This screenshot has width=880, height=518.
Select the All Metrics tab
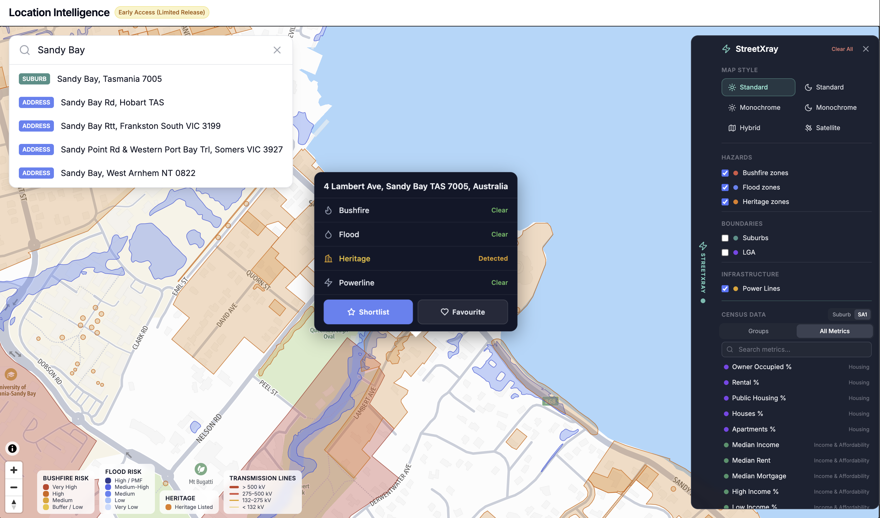point(834,331)
